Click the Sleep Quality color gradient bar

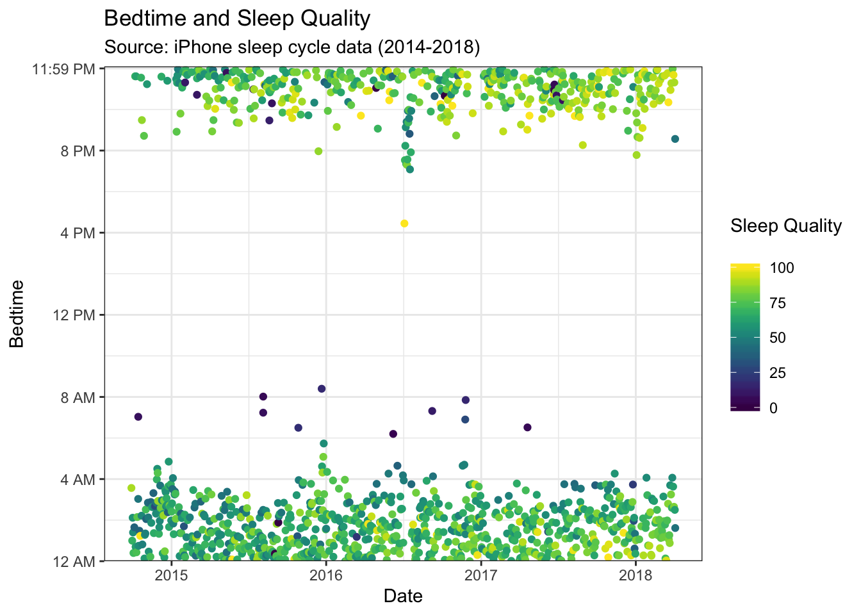tap(745, 336)
